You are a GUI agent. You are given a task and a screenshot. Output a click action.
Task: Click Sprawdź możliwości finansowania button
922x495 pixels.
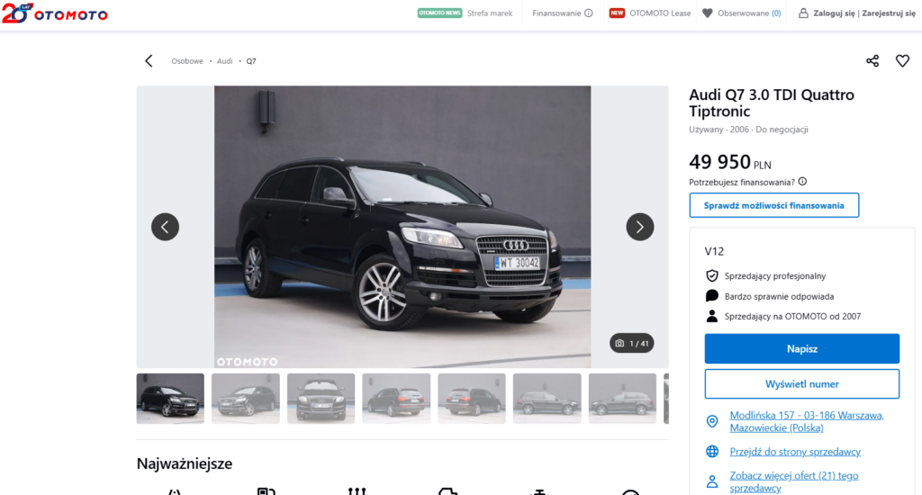774,205
